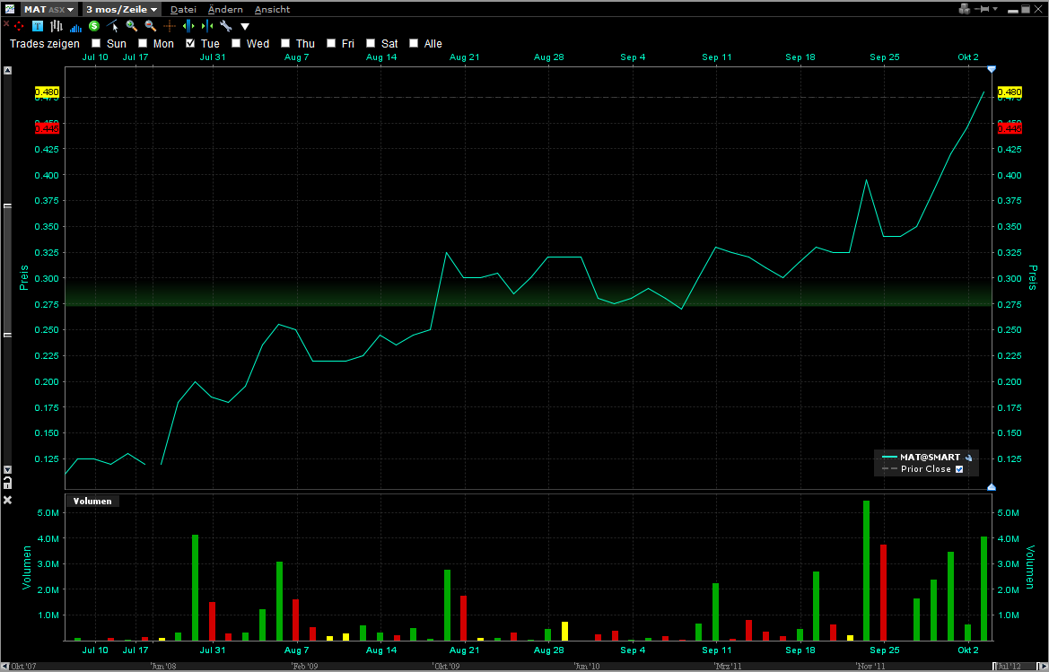
Task: Click the green dollar sign icon
Action: coord(93,26)
